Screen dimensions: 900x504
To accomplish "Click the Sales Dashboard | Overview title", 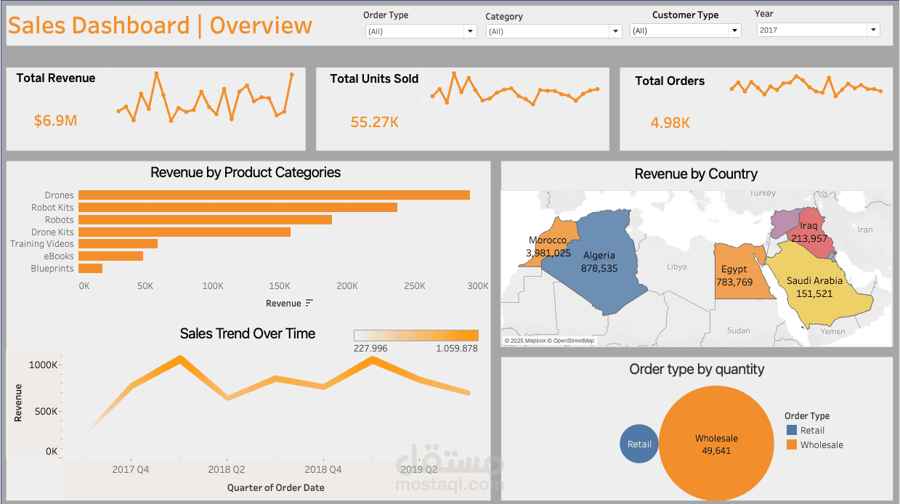I will 158,25.
